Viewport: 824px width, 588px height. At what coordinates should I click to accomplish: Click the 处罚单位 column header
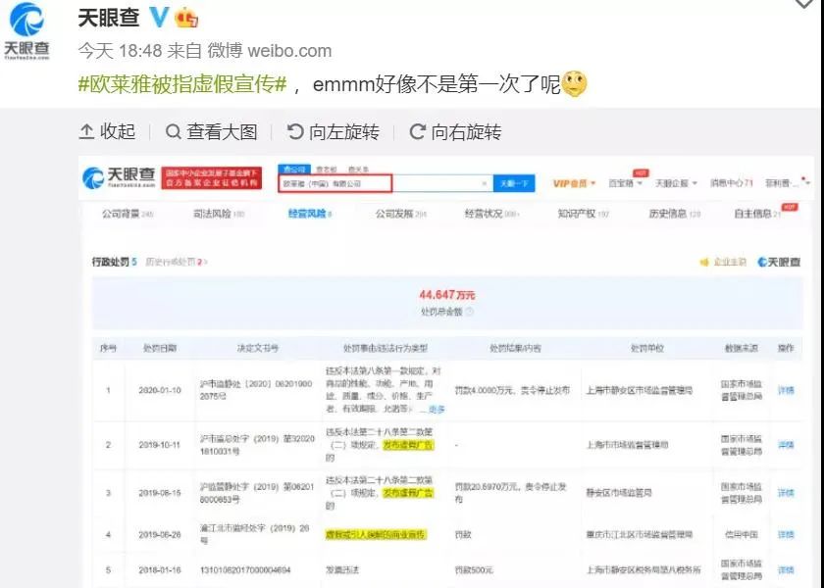click(x=646, y=348)
